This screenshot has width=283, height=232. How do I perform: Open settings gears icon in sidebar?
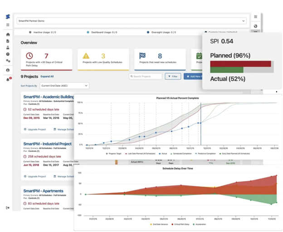pos(8,61)
